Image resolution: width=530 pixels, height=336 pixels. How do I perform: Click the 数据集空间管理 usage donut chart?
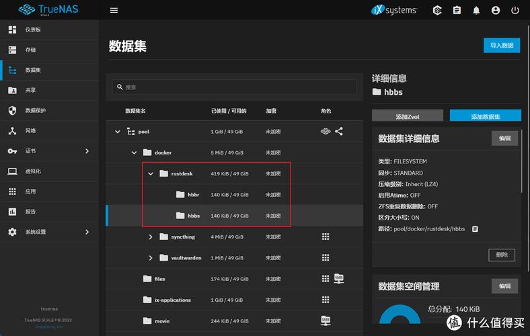[x=400, y=314]
